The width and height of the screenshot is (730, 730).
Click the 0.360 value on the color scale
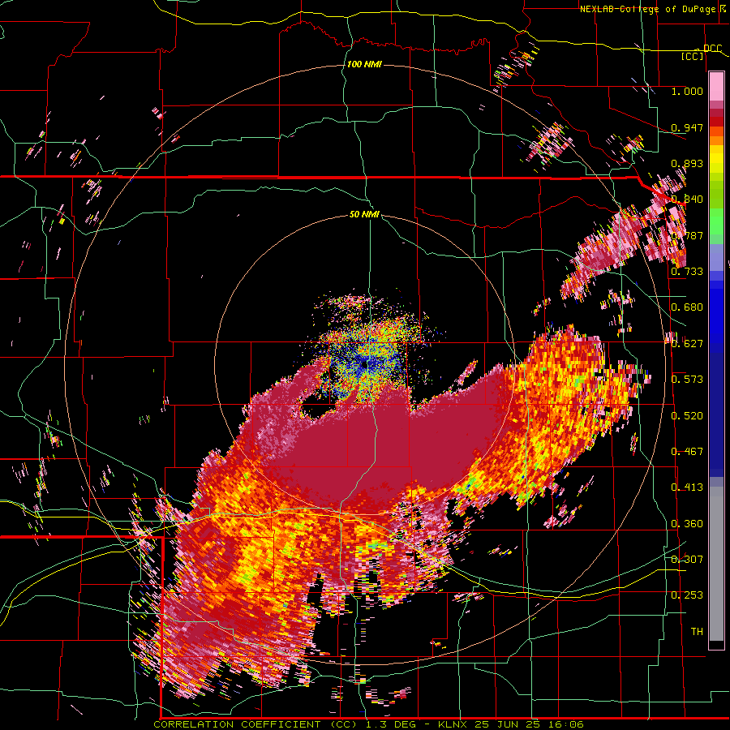click(687, 524)
